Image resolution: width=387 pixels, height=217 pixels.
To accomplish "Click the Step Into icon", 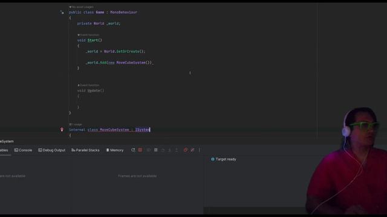I will click(x=169, y=150).
